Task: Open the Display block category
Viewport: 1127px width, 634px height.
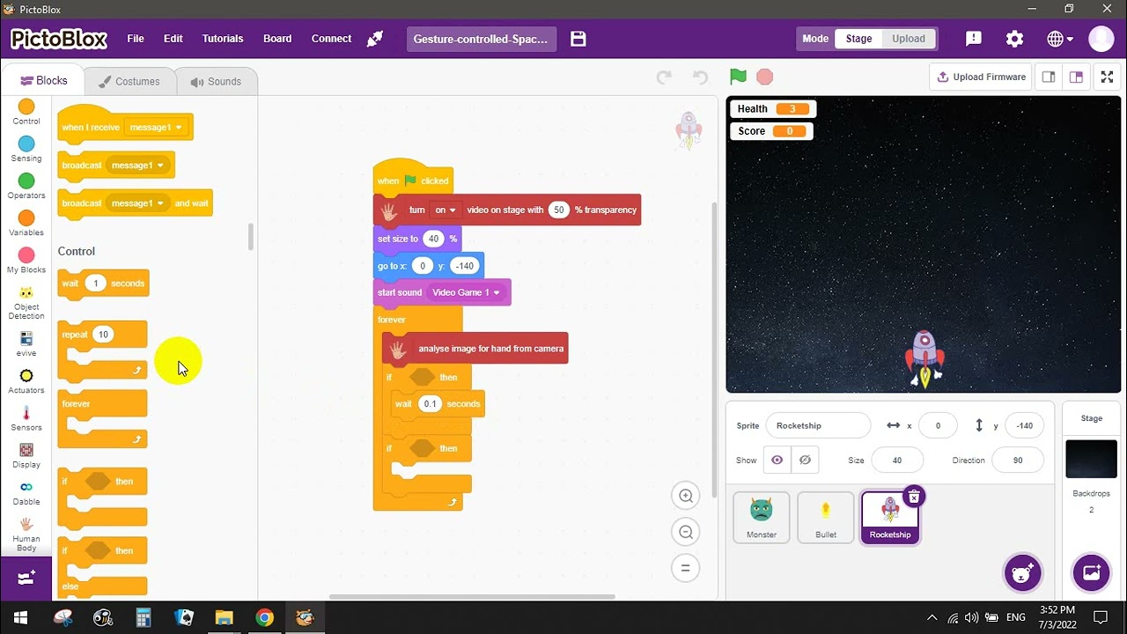Action: tap(26, 454)
